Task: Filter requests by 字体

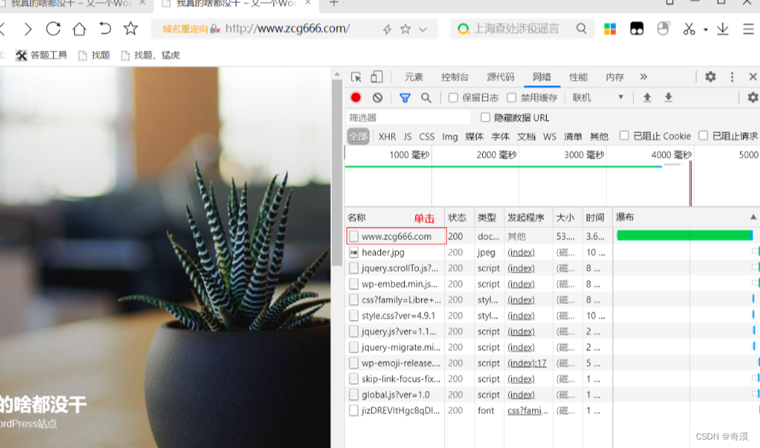Action: pos(501,137)
